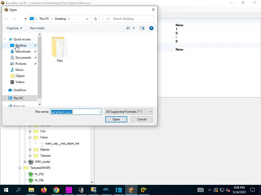Expand the address bar history dropdown

click(87, 19)
